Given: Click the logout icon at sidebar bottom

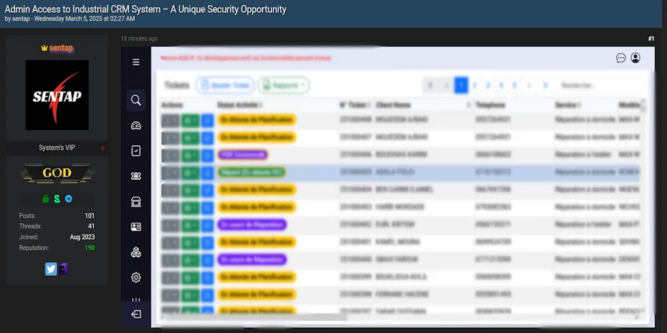Looking at the screenshot, I should 135,314.
